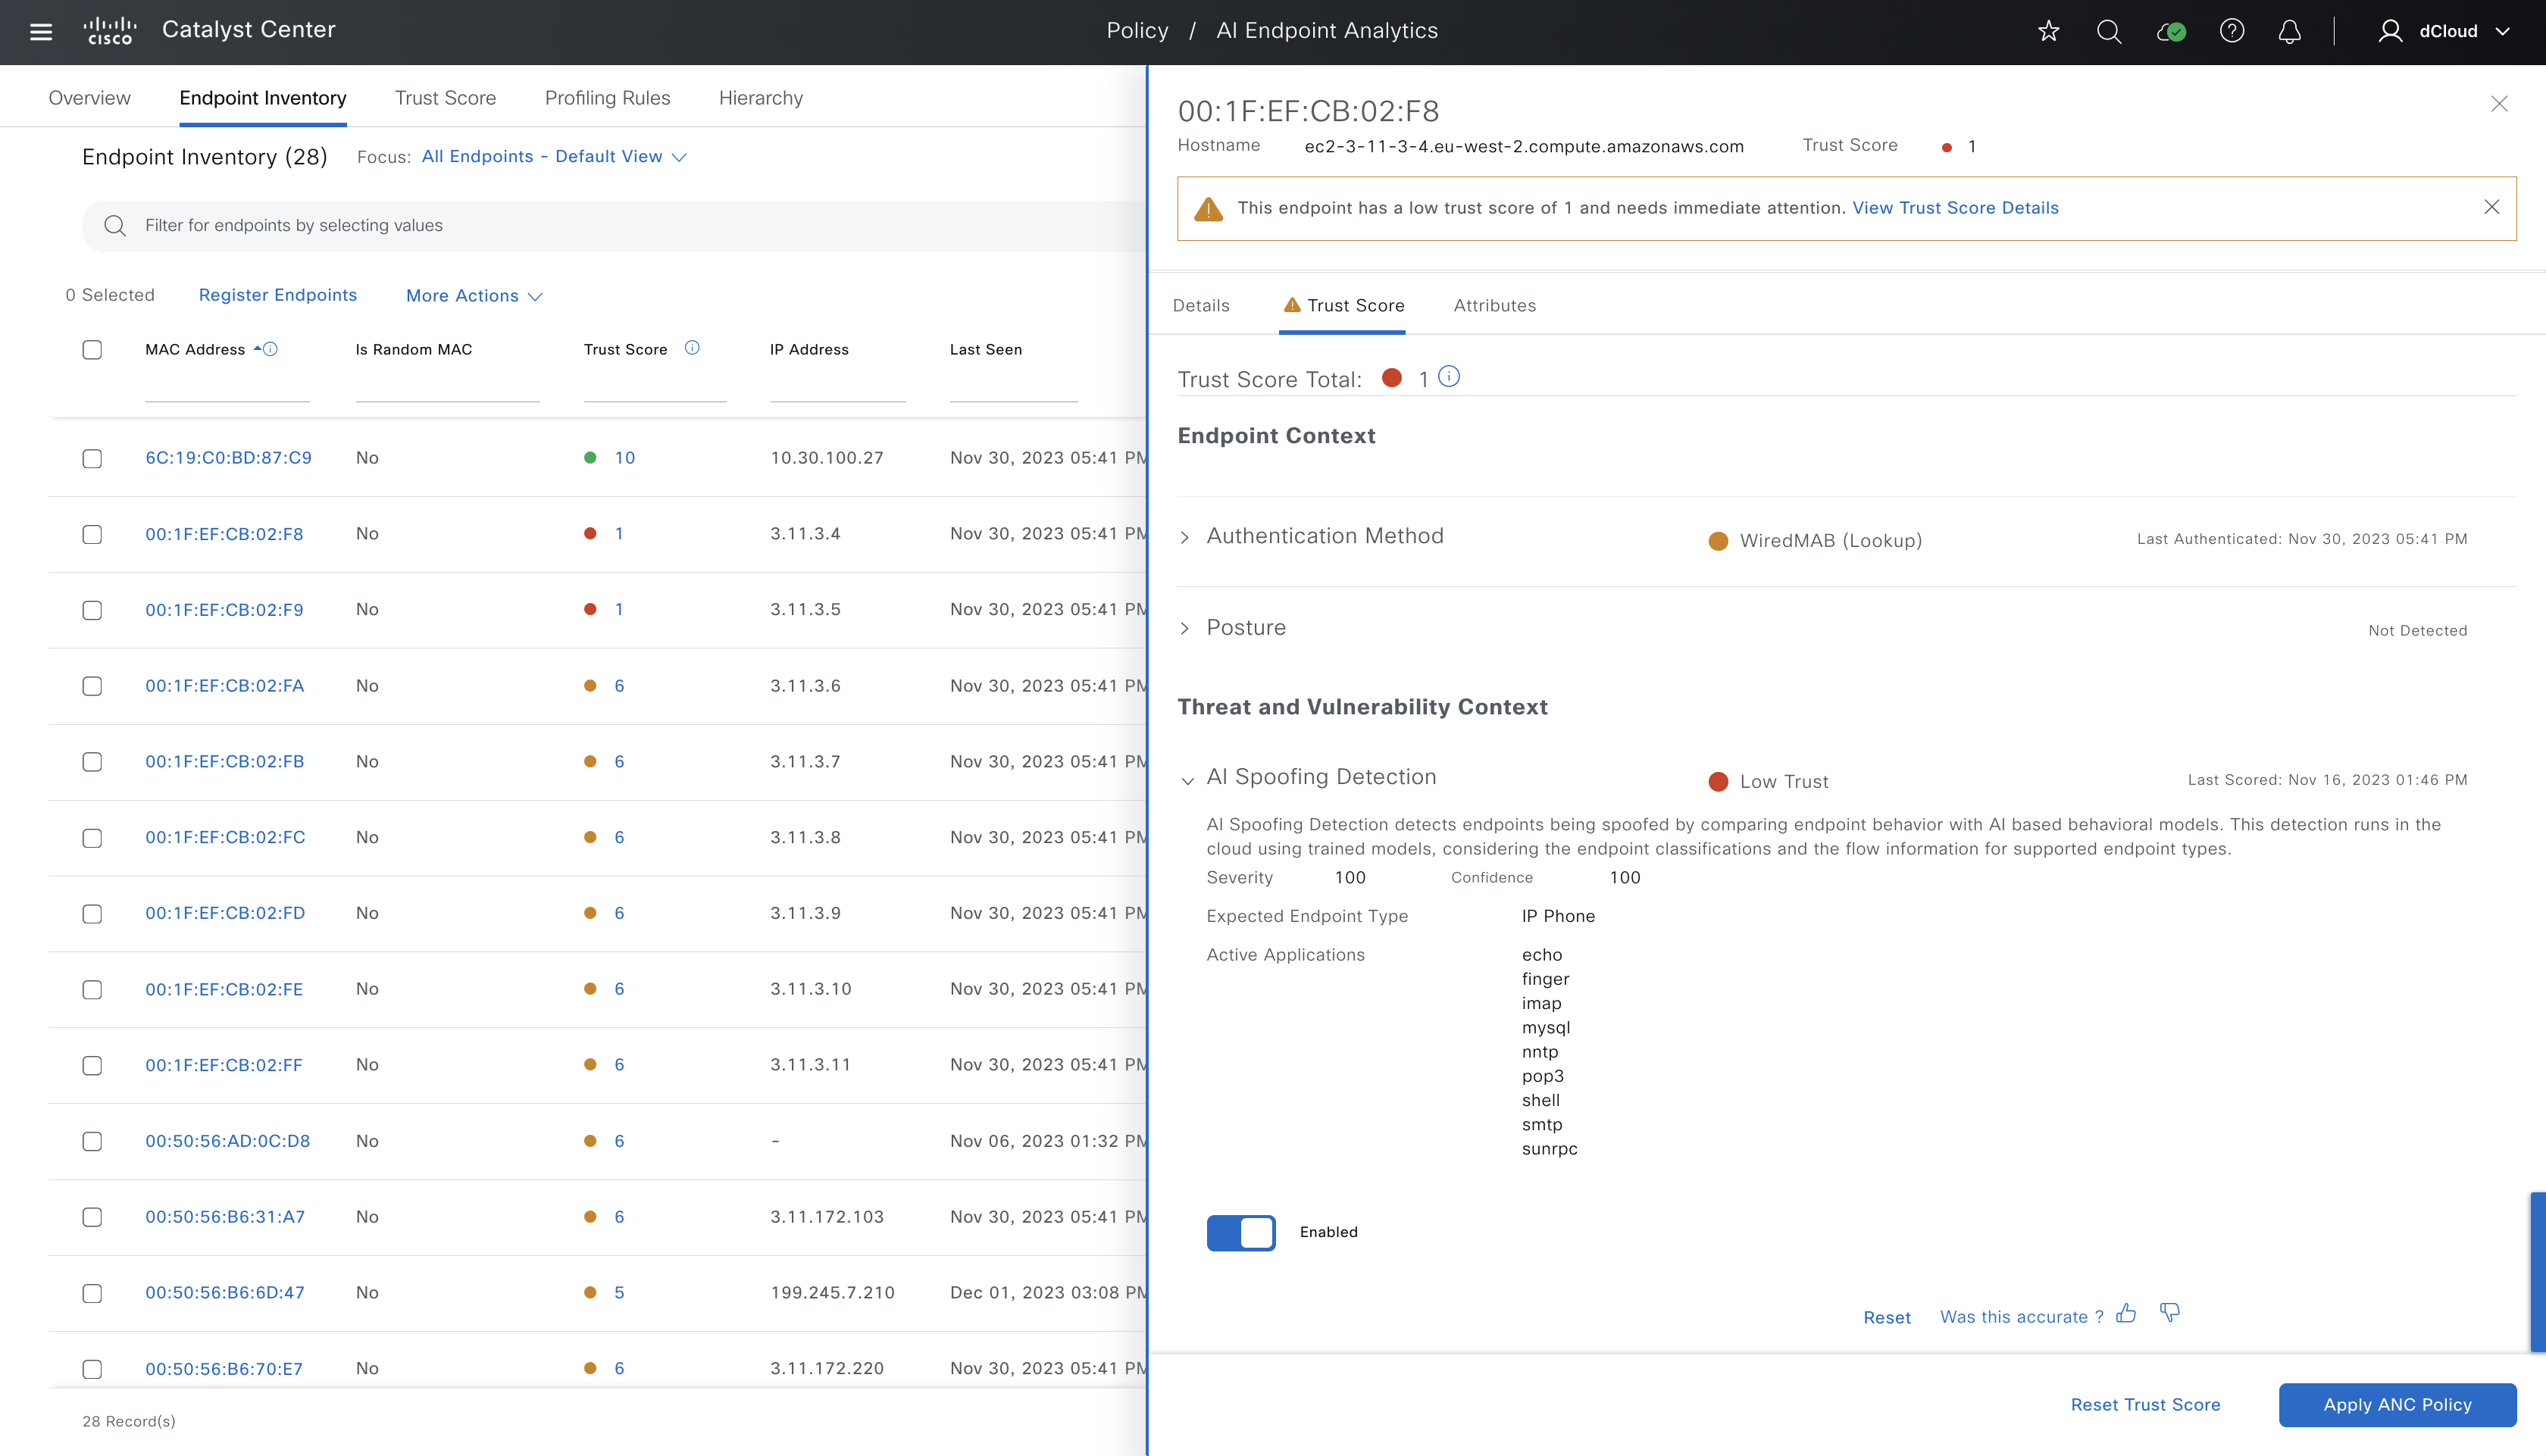This screenshot has width=2546, height=1456.
Task: Open the top Trust Score tab
Action: coord(445,98)
